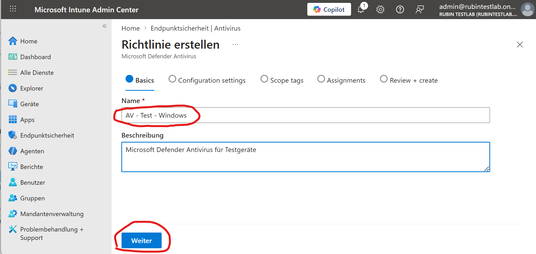Click the Endpunktsicherheit shield icon
This screenshot has height=254, width=536.
tap(12, 135)
